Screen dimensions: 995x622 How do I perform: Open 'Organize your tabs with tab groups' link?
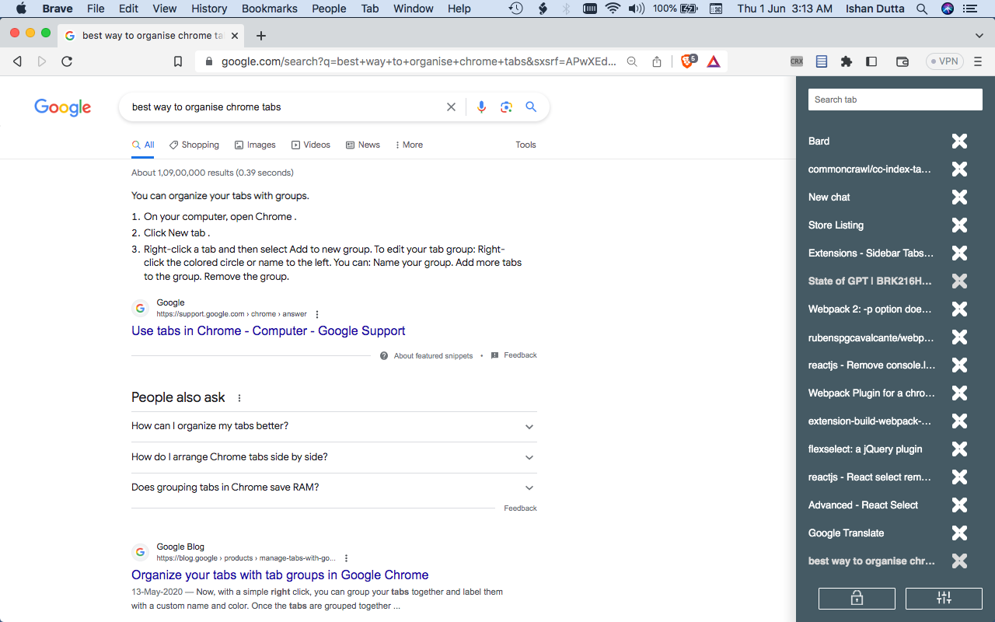280,575
